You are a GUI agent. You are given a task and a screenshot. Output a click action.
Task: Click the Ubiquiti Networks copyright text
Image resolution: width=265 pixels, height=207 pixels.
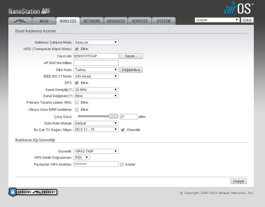click(217, 193)
